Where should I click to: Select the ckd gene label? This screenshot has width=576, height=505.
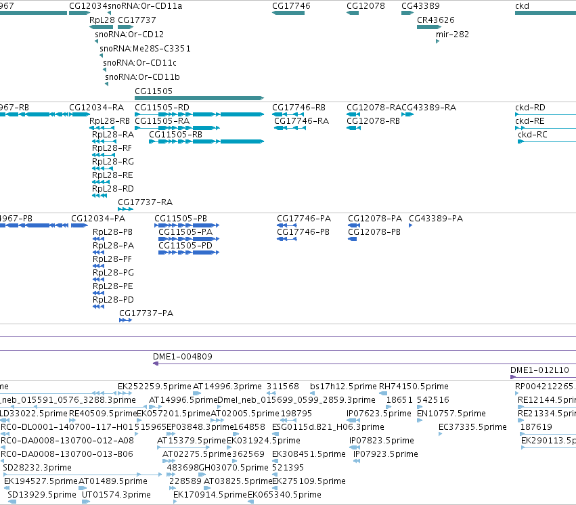pos(522,6)
